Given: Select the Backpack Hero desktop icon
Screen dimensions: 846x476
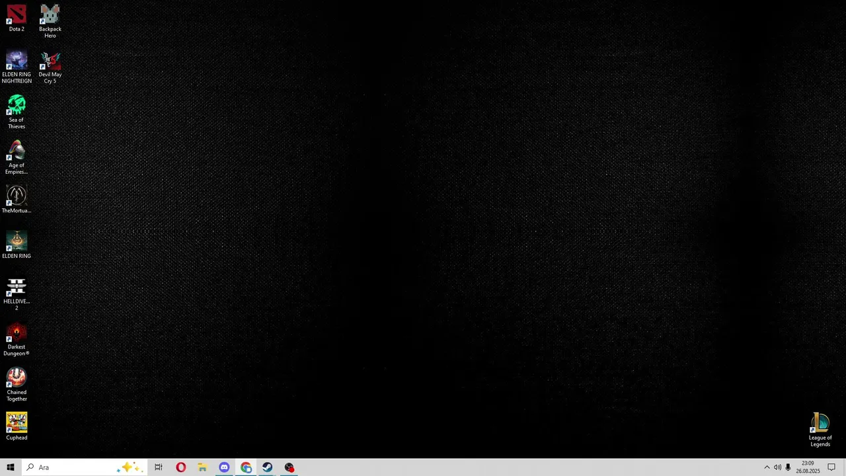Looking at the screenshot, I should (x=50, y=22).
